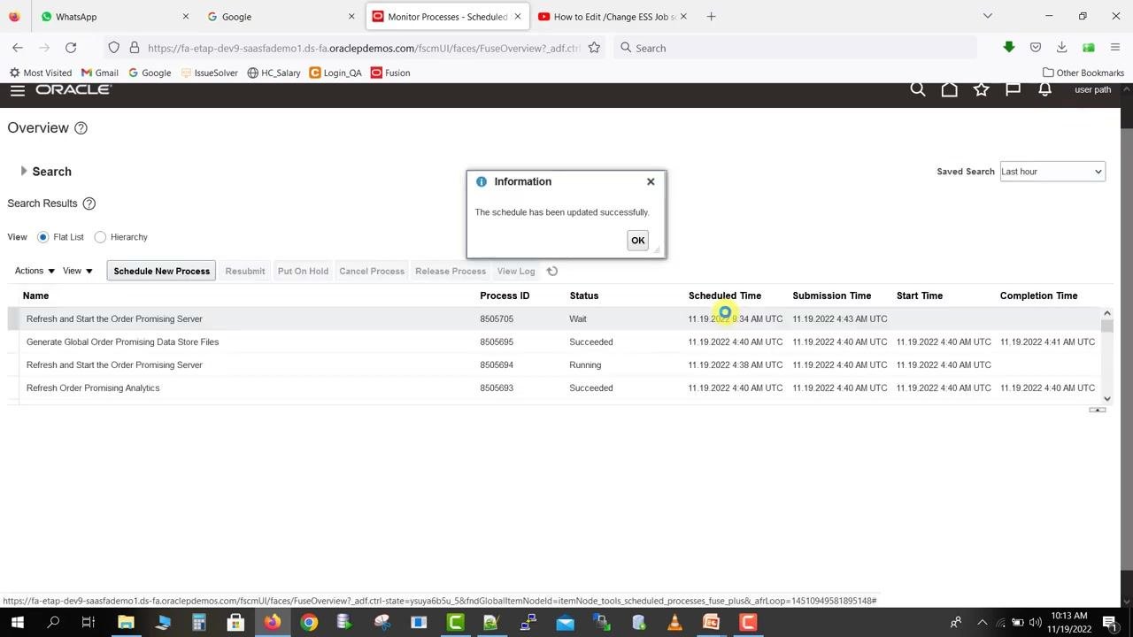Go to Oracle home icon
Image resolution: width=1133 pixels, height=637 pixels.
tap(949, 89)
